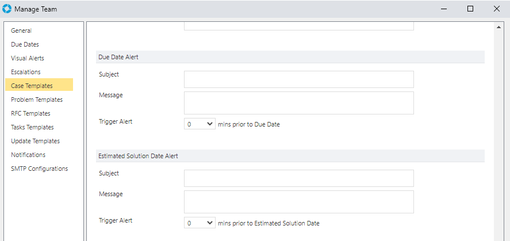This screenshot has height=241, width=510.
Task: Open the General settings section
Action: [21, 30]
